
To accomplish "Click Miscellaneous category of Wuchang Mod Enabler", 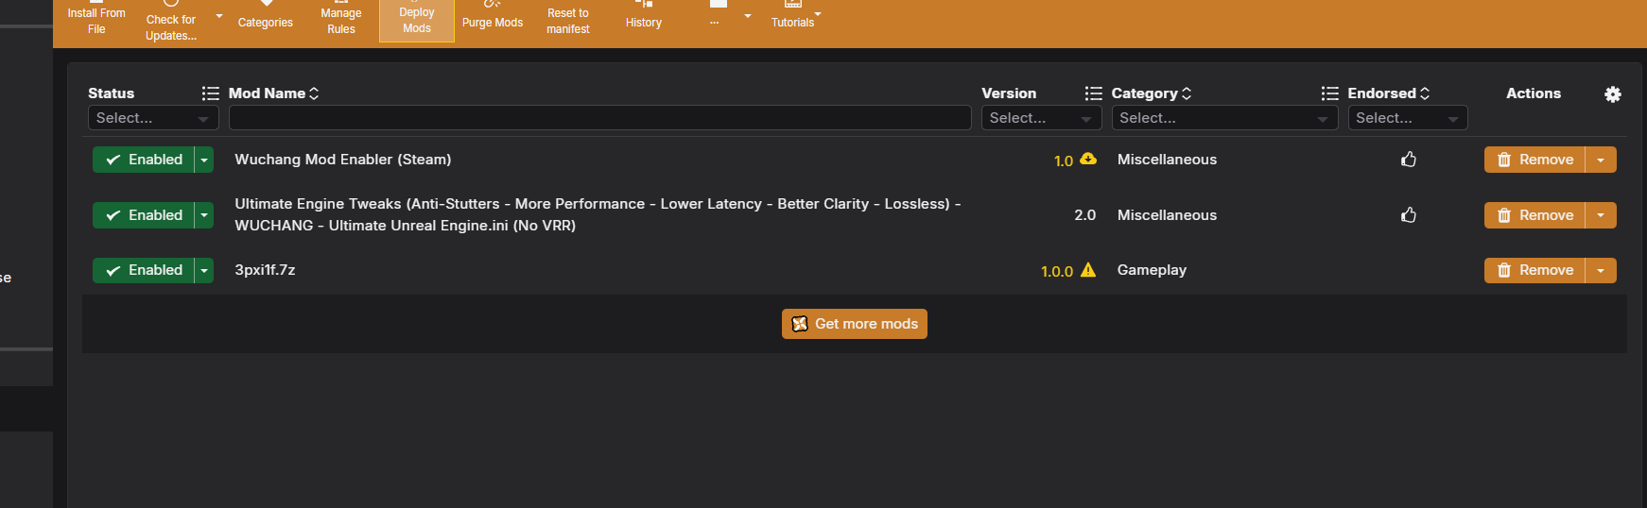I will [1167, 160].
